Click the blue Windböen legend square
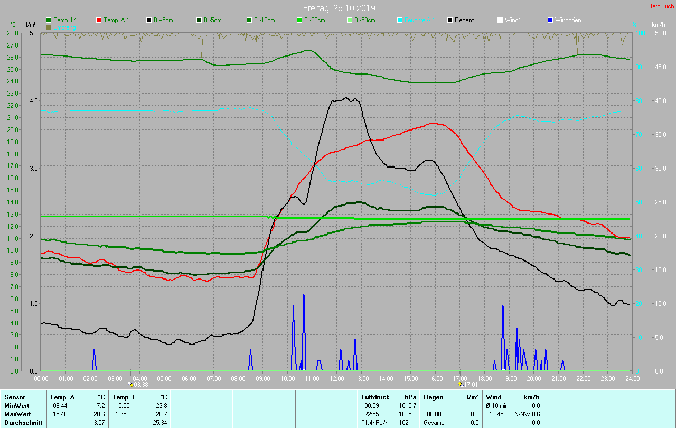676x428 pixels. 550,20
